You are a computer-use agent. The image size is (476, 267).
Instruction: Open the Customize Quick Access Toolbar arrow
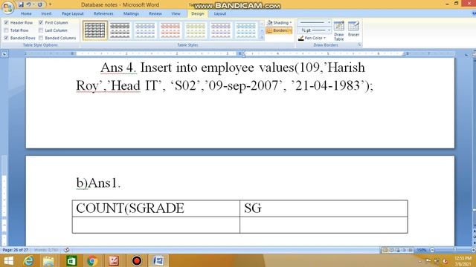click(50, 4)
